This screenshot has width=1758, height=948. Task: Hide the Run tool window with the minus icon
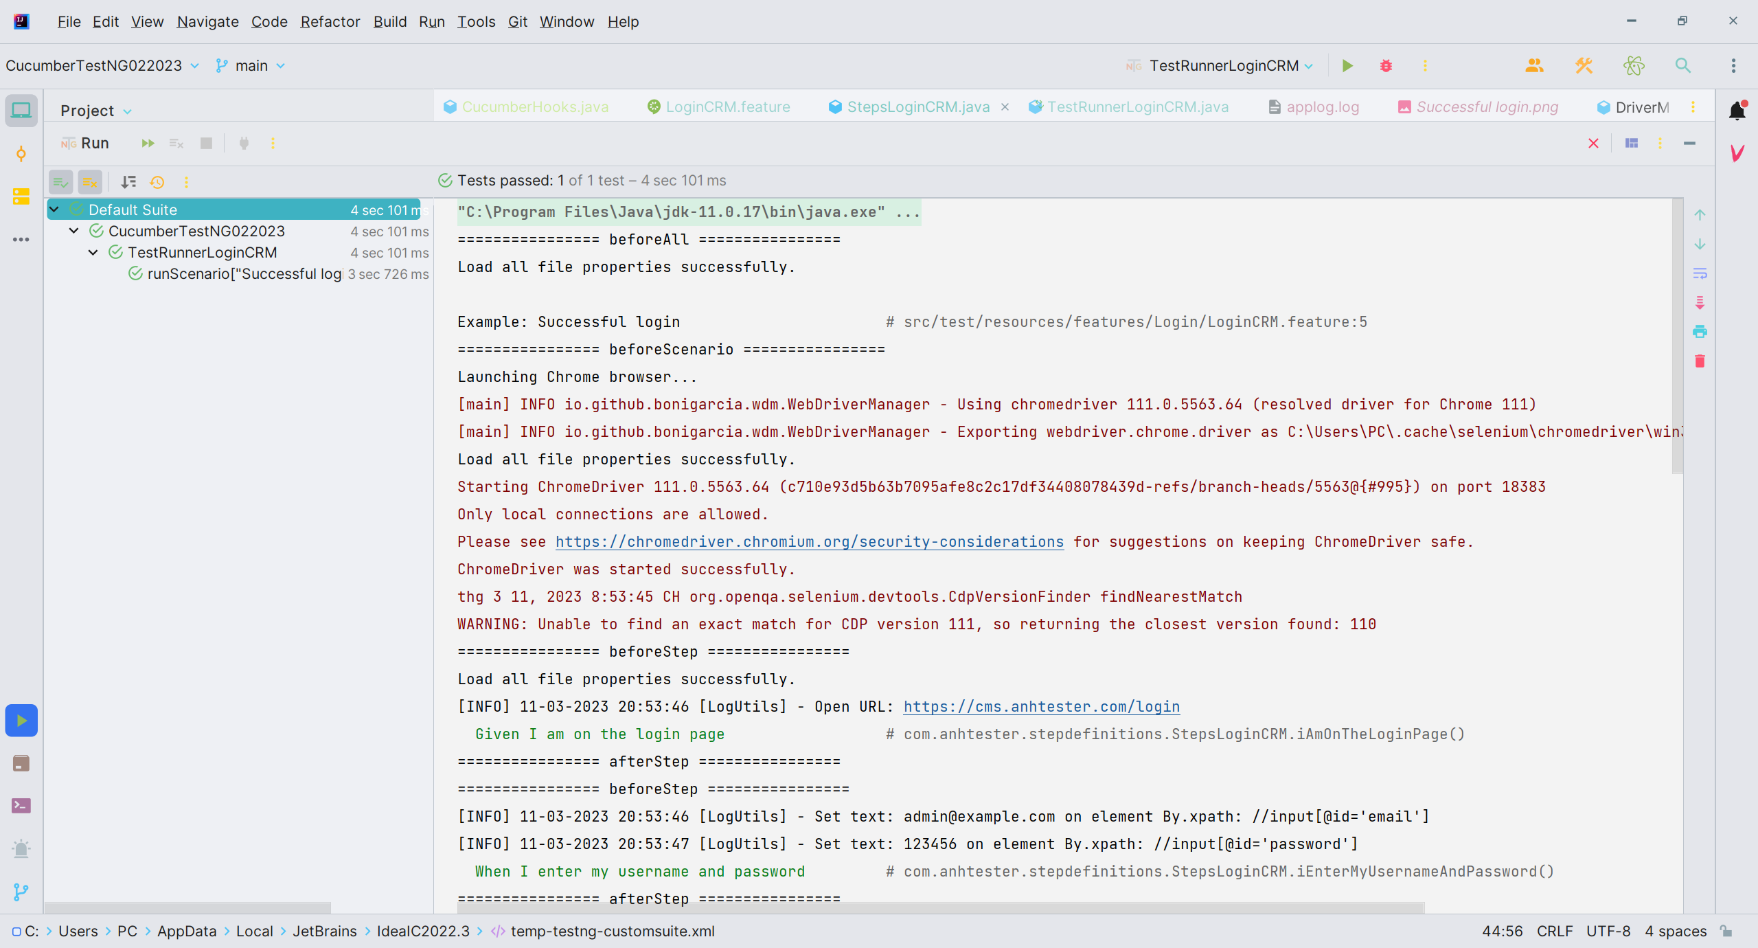click(x=1689, y=144)
